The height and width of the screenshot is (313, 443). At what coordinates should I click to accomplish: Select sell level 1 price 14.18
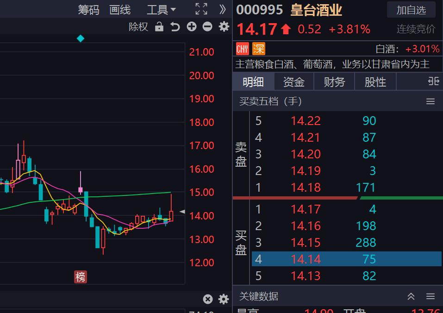(x=306, y=188)
